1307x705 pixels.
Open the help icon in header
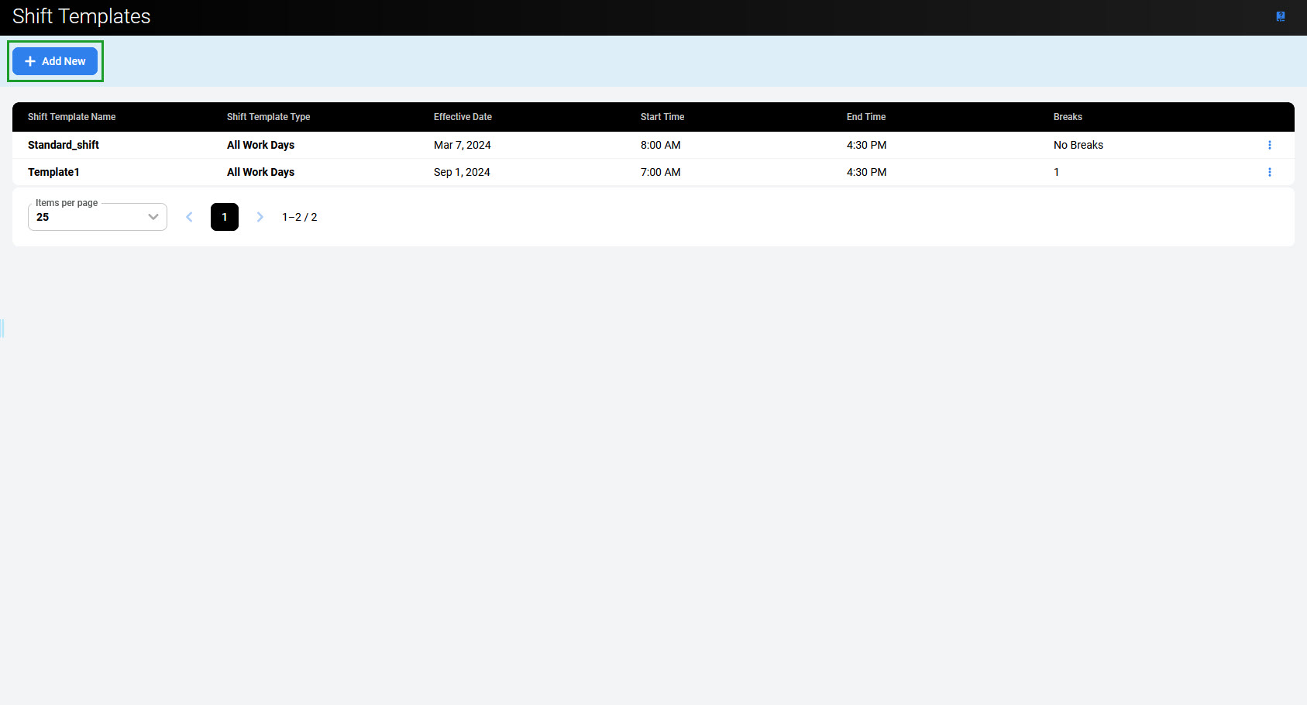(1280, 16)
